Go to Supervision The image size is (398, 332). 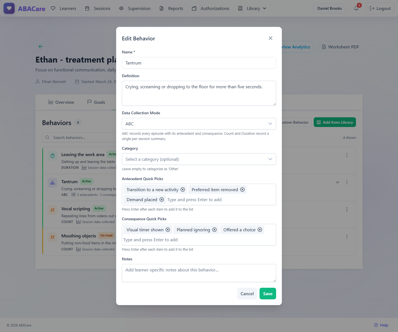pos(135,8)
